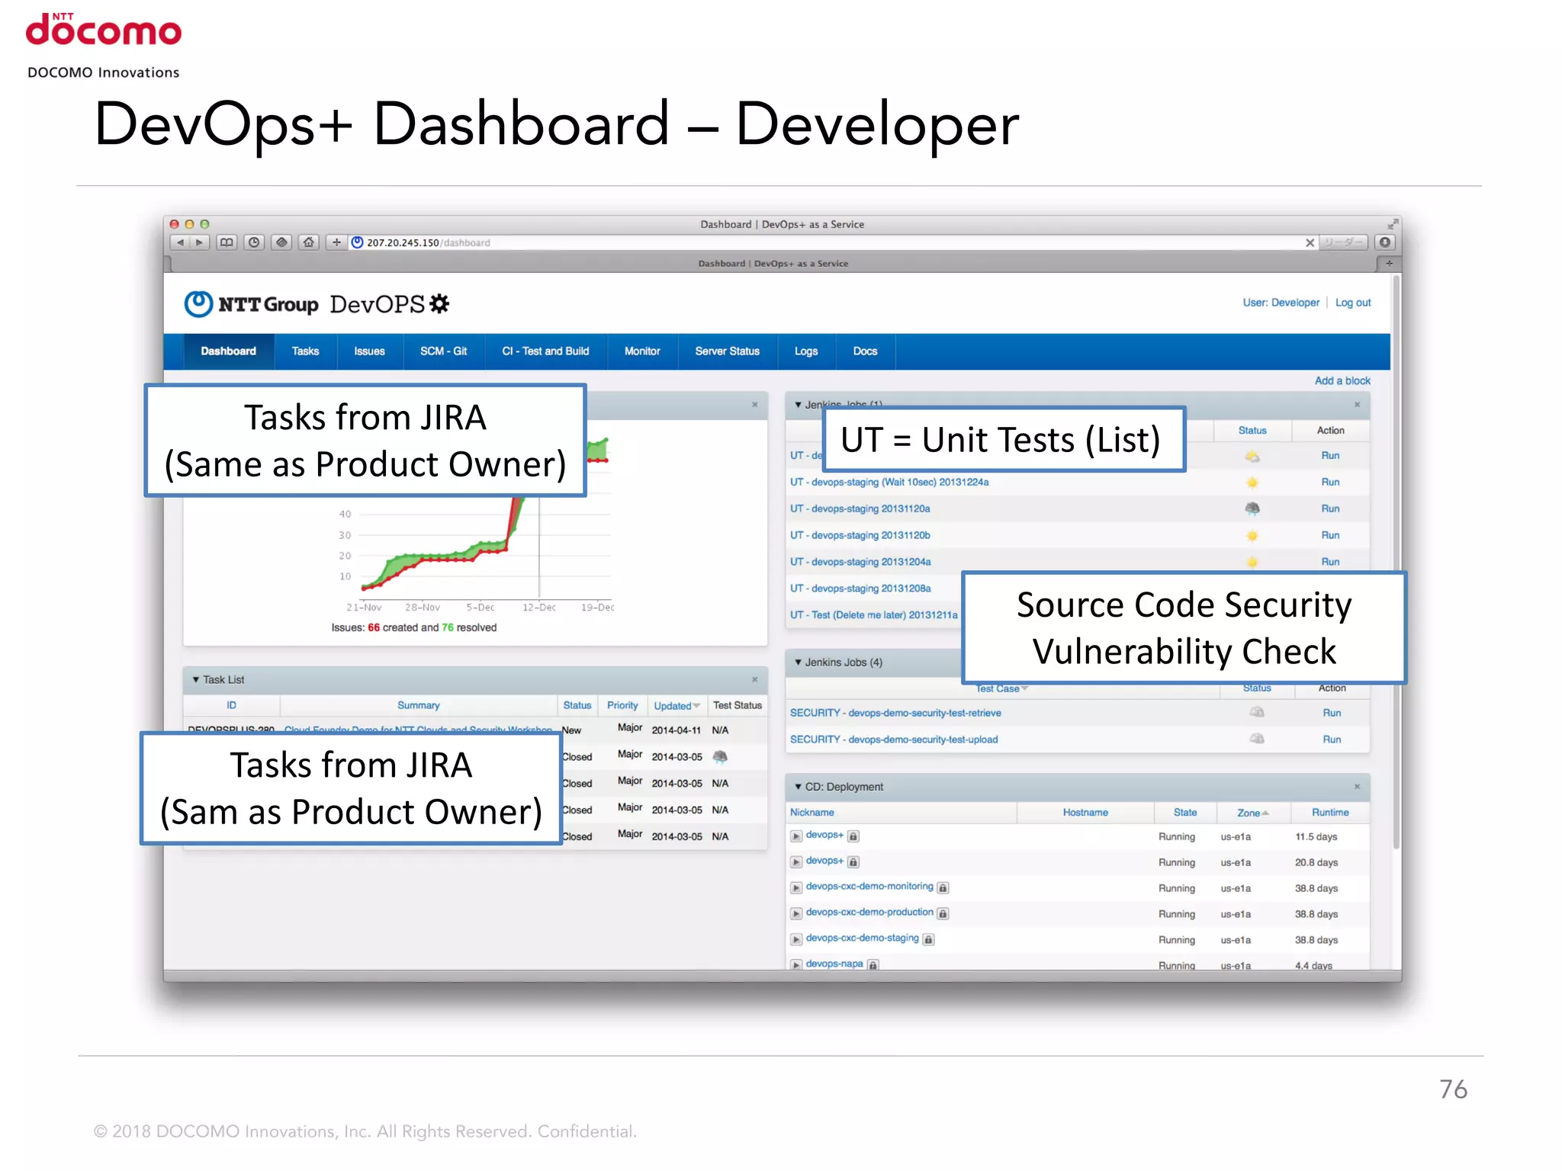
Task: Open UT - devops-staging 20131204a job link
Action: [860, 562]
